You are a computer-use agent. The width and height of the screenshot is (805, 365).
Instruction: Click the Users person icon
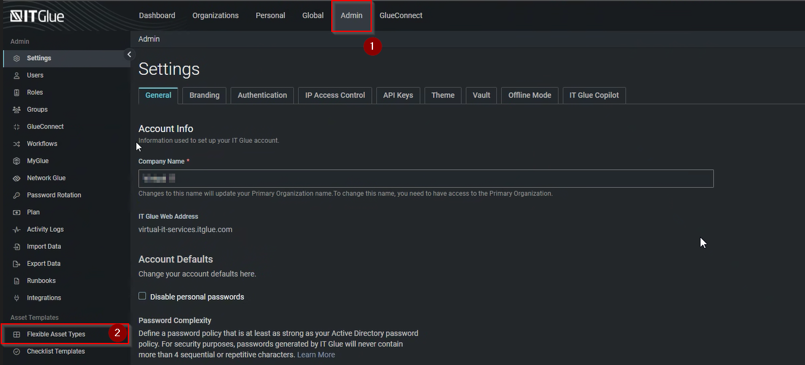click(x=17, y=75)
